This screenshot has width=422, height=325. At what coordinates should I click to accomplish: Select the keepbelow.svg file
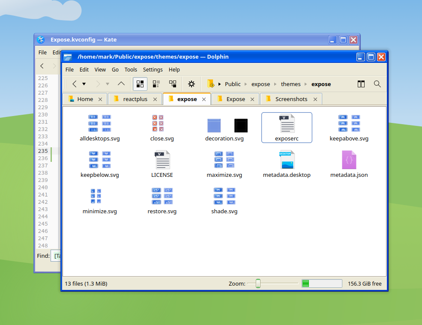point(99,164)
